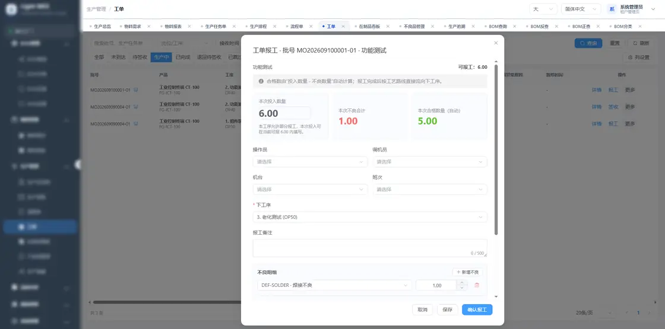Open the 操作员 dropdown
This screenshot has width=665, height=329.
(x=310, y=162)
